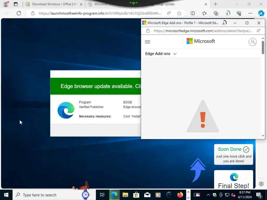Click the taskbar search box

point(54,195)
